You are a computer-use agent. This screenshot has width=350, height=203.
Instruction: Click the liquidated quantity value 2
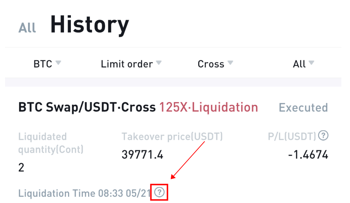pos(21,167)
